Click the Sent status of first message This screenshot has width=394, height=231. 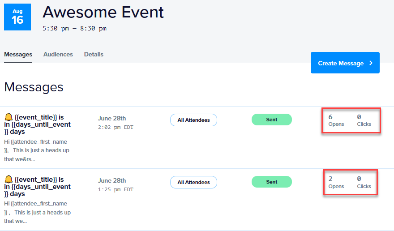[x=272, y=120]
